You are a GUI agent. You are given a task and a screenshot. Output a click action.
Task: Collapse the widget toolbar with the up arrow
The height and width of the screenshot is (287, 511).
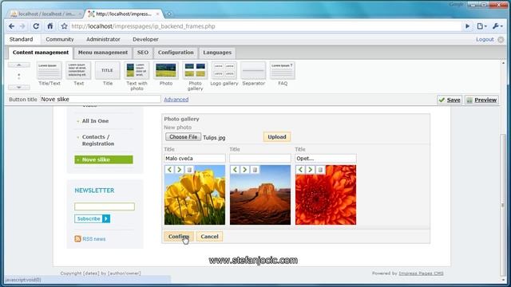point(19,65)
